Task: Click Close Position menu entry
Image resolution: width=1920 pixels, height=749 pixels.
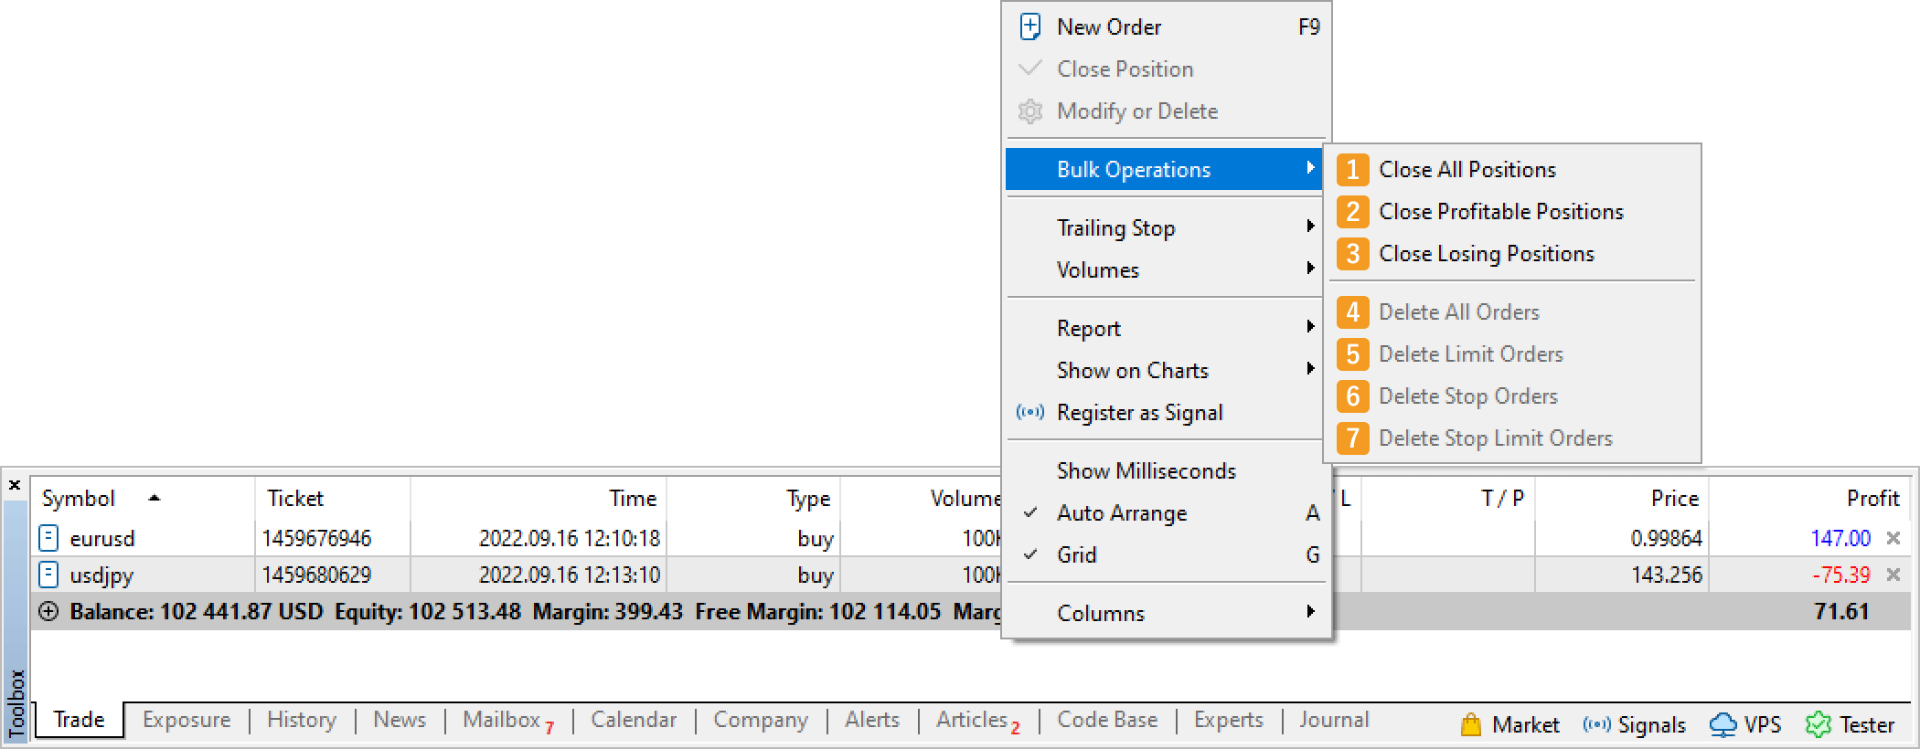Action: [x=1167, y=69]
